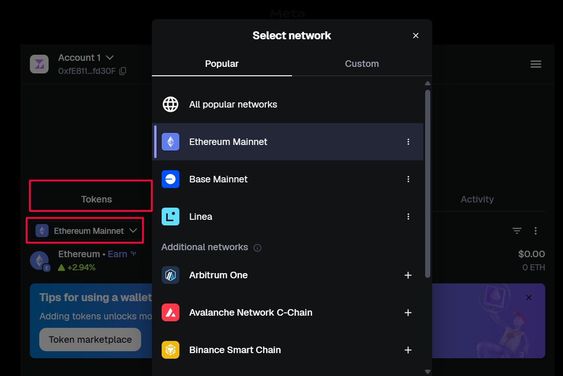Open the token sort filter icon

[x=517, y=231]
